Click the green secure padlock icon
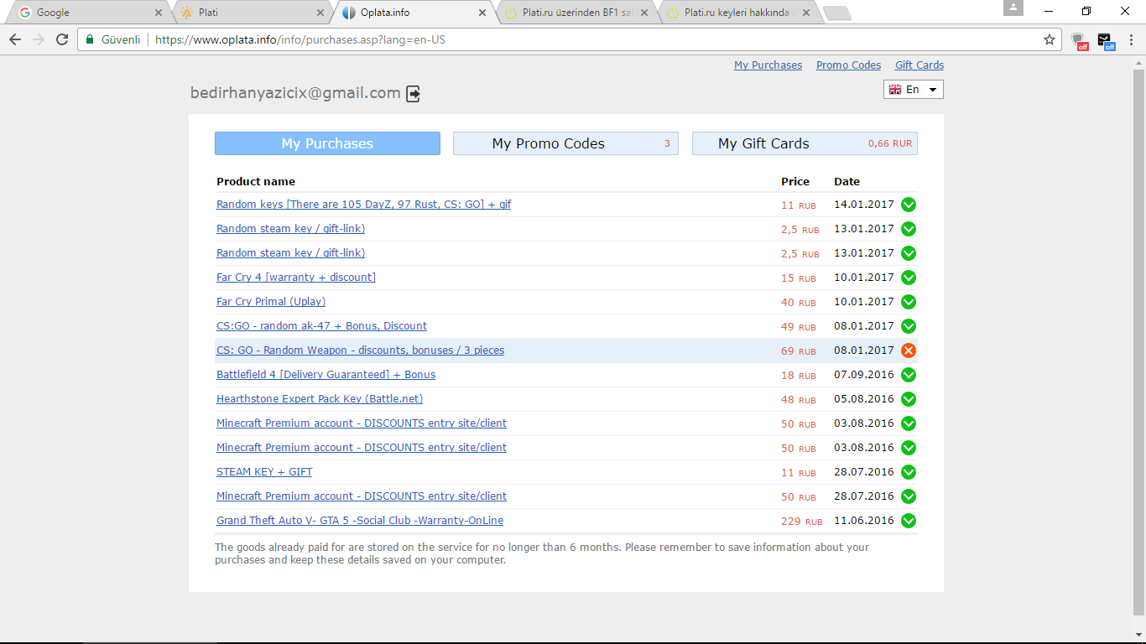This screenshot has height=644, width=1146. (x=90, y=39)
